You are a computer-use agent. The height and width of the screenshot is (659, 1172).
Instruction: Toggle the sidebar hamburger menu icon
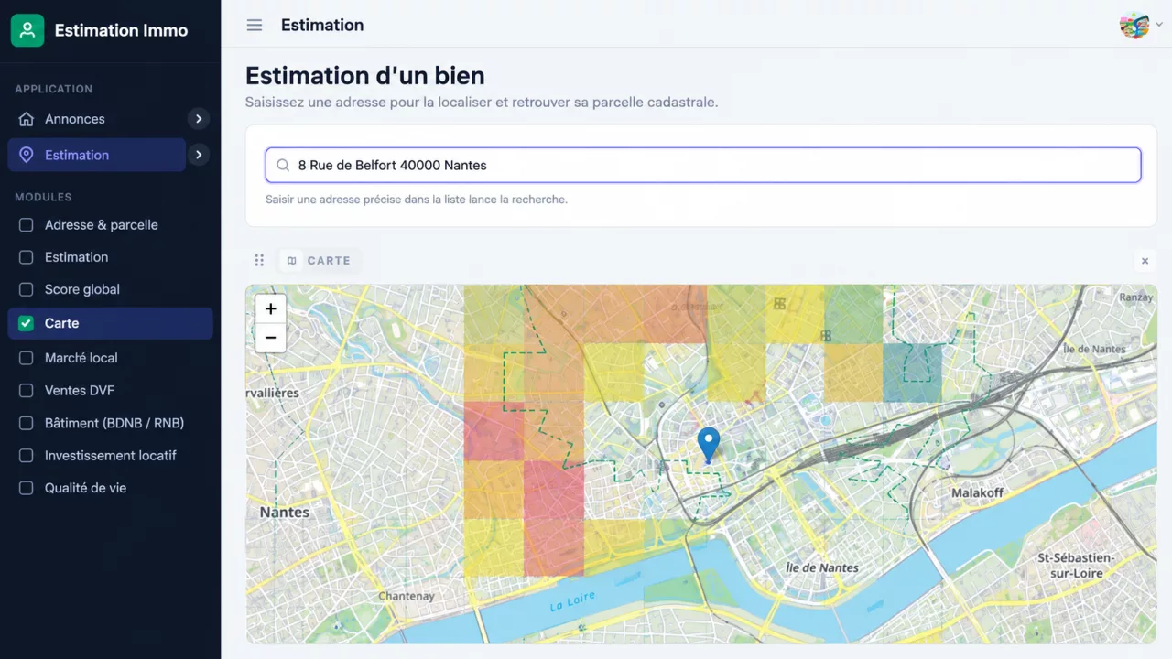click(255, 26)
